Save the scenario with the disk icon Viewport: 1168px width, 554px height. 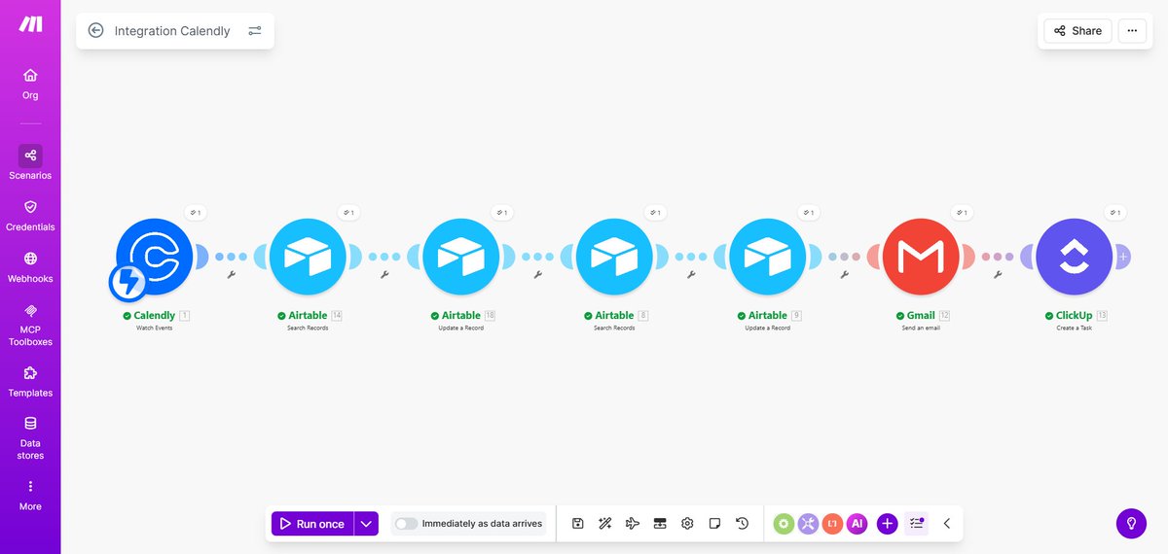(x=577, y=523)
